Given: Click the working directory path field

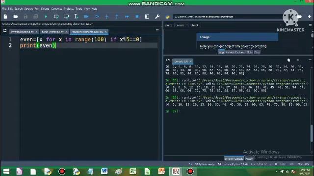Looking at the screenshot, I should 228,17.
